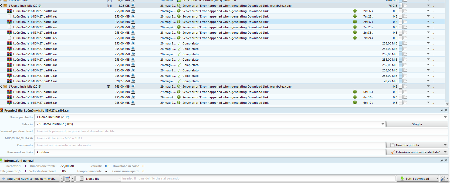The width and height of the screenshot is (450, 183).
Task: Click the file name search box at the bottom
Action: pyautogui.click(x=258, y=178)
